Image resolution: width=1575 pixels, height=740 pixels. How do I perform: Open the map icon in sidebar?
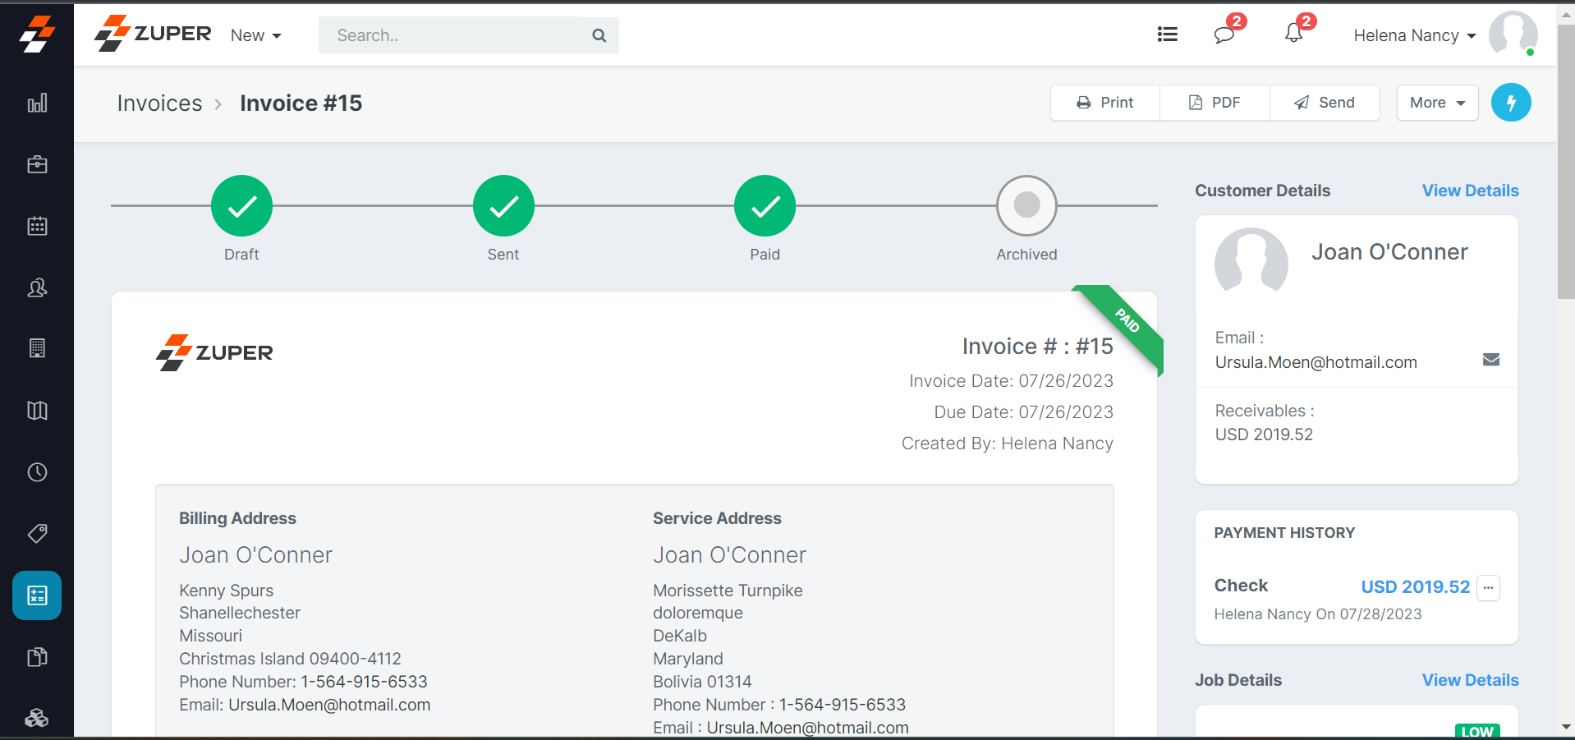[x=37, y=411]
